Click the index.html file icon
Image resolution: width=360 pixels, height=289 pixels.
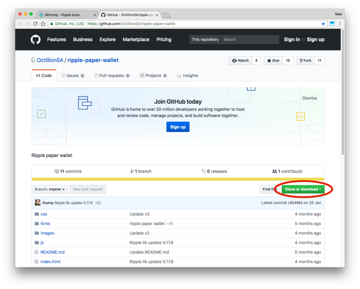point(37,262)
